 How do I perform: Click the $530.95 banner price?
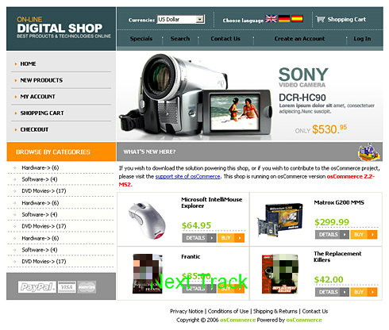329,129
